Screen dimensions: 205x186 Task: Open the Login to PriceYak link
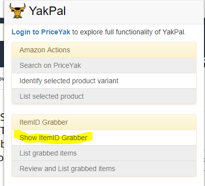pyautogui.click(x=41, y=32)
